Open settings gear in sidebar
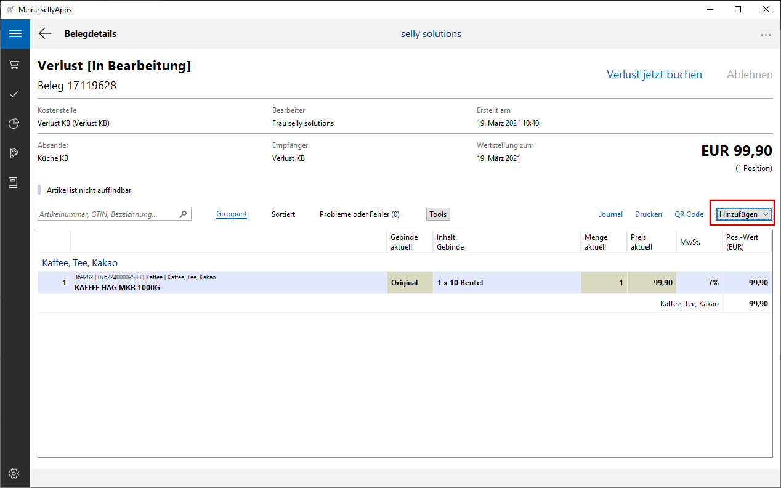Screen dimensions: 781x488 (x=14, y=473)
